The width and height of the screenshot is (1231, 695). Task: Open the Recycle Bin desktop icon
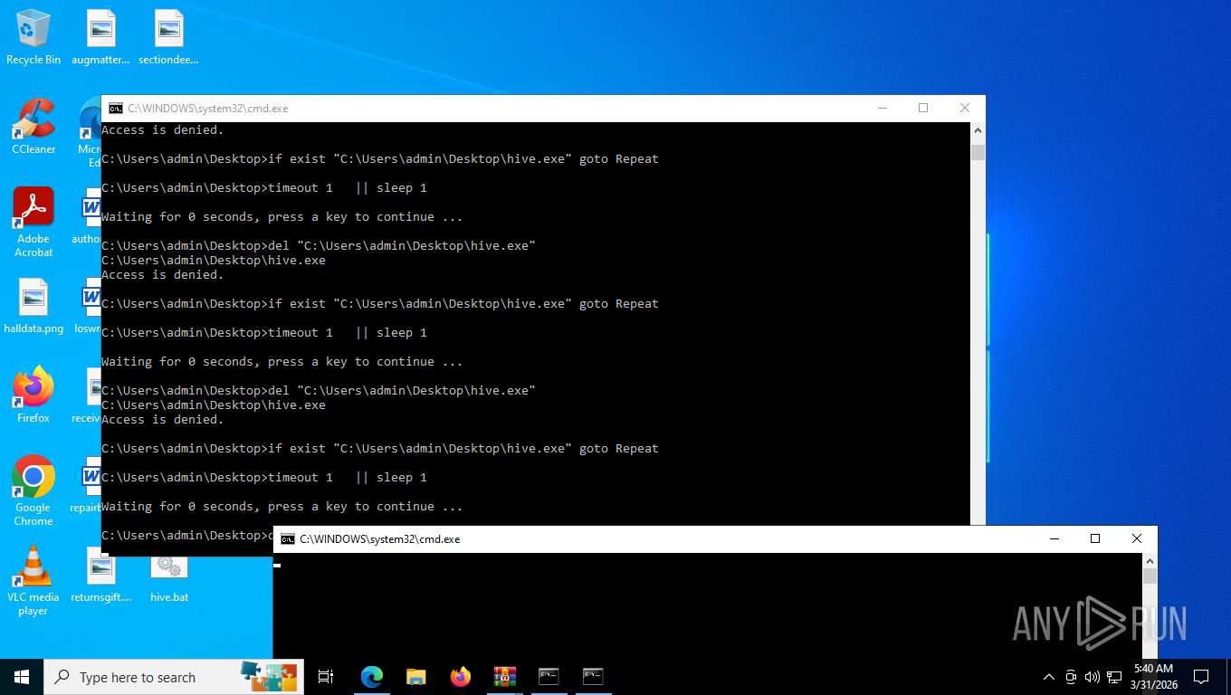[33, 37]
